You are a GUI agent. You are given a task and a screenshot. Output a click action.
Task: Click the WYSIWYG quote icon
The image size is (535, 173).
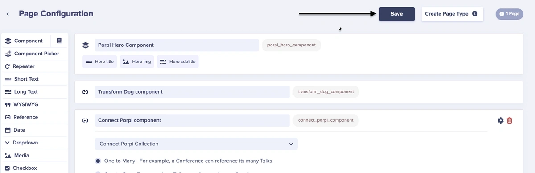8,104
